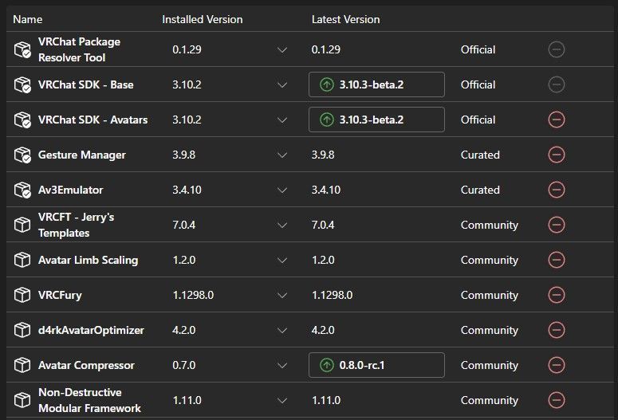Click the Installed Version column header
The width and height of the screenshot is (618, 420).
pyautogui.click(x=203, y=19)
